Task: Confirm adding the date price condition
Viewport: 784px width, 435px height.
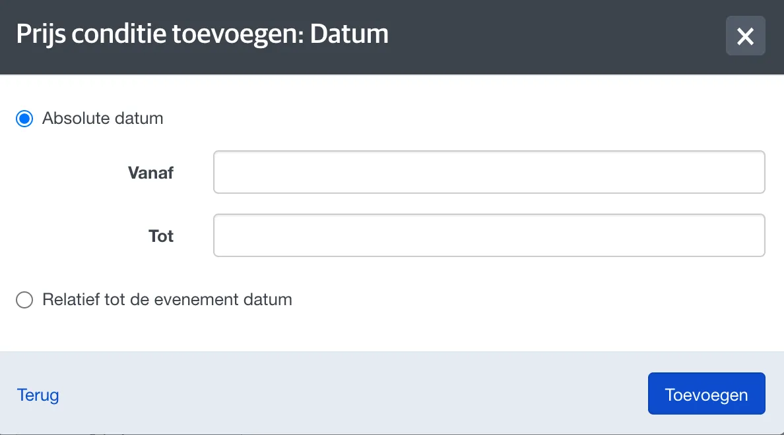Action: pyautogui.click(x=707, y=393)
